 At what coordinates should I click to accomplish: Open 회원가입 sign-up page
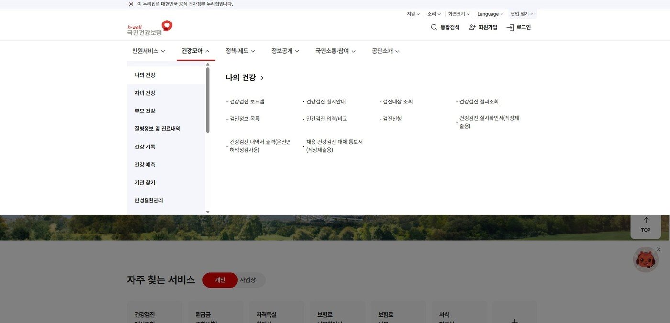pyautogui.click(x=483, y=27)
